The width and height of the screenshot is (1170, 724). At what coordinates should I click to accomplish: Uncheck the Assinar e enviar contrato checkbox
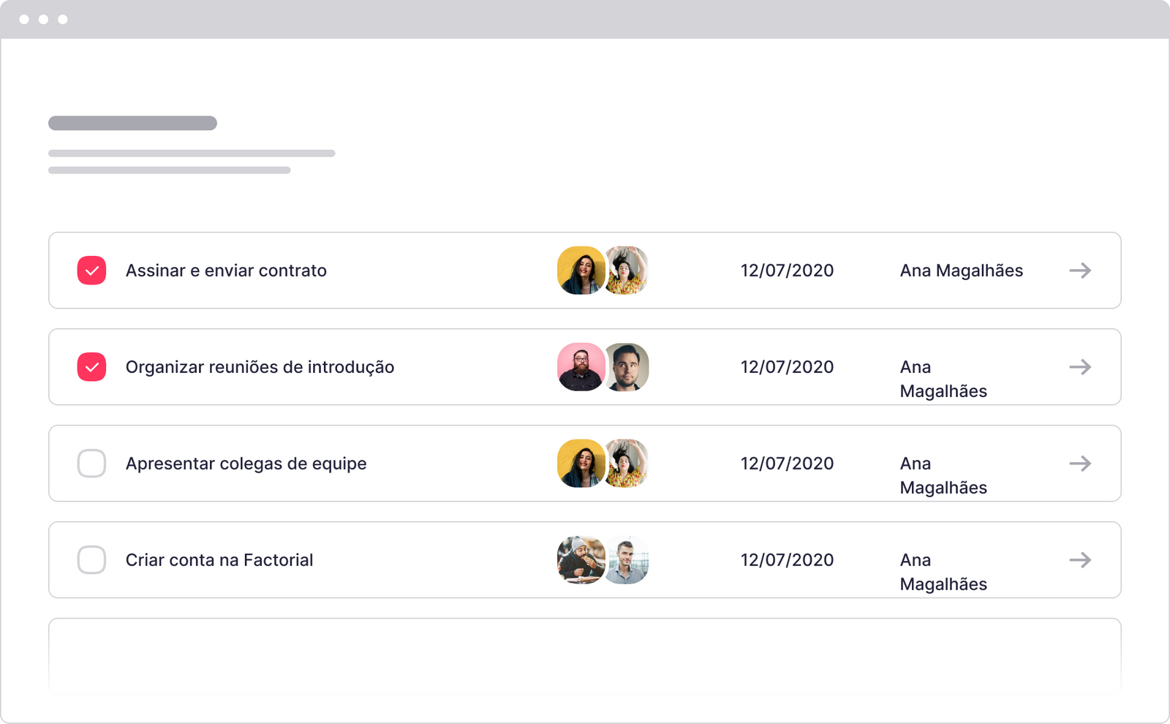click(x=92, y=271)
